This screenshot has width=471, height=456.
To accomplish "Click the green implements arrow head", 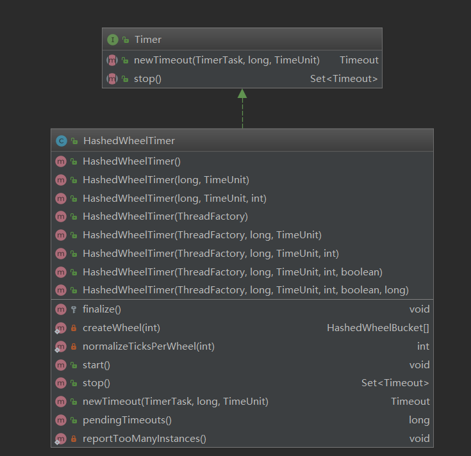I will (x=242, y=94).
